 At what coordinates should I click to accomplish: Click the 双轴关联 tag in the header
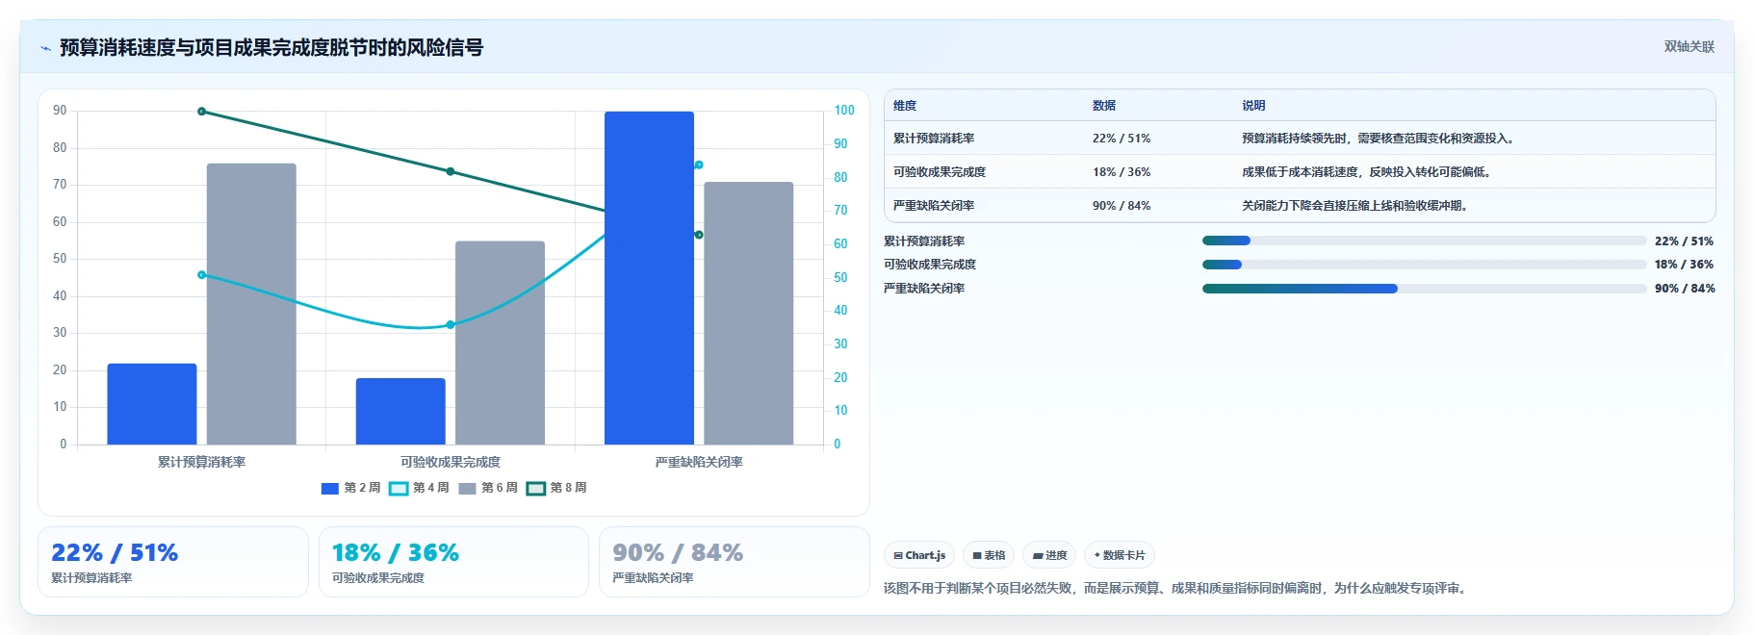pos(1690,46)
